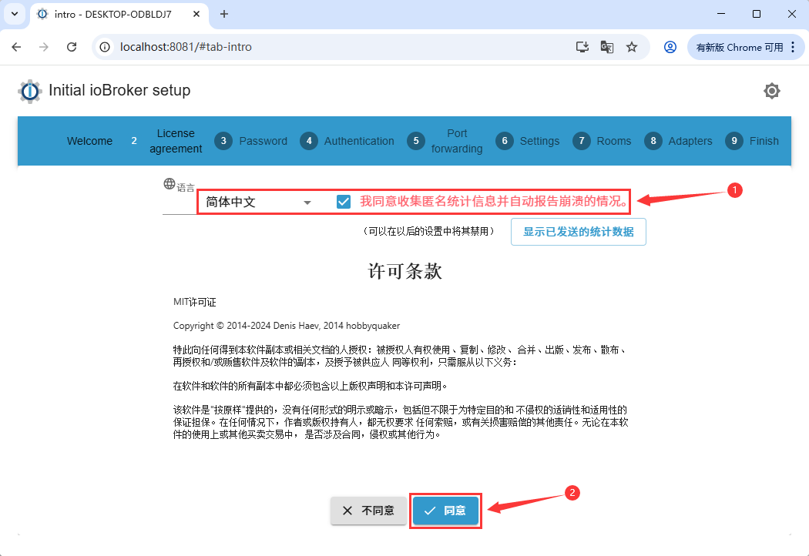Click the ioBroker logo icon
This screenshot has width=809, height=556.
click(29, 91)
